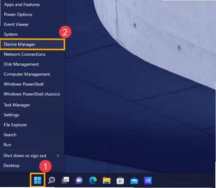Open System from the menu

click(x=32, y=34)
